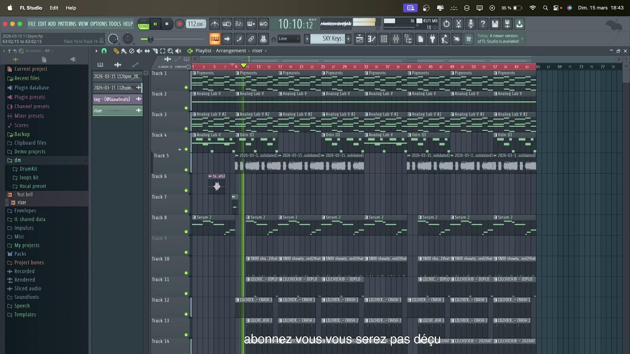
Task: Toggle wait for input before recording
Action: pyautogui.click(x=227, y=24)
